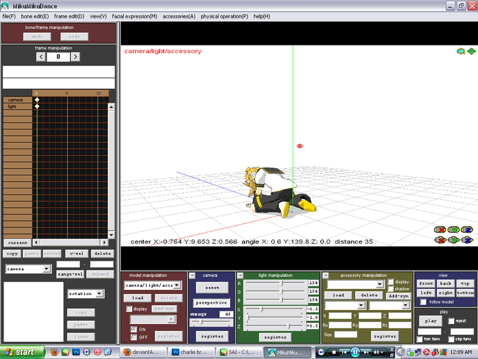Check the follow model checkbox

click(x=423, y=302)
